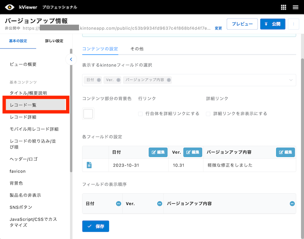Click the 変更 link next to the URL
The height and width of the screenshot is (239, 304).
click(x=218, y=28)
